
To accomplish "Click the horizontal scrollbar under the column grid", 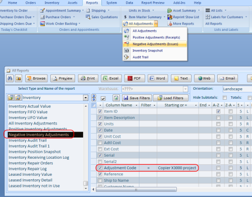I will click(136, 189).
